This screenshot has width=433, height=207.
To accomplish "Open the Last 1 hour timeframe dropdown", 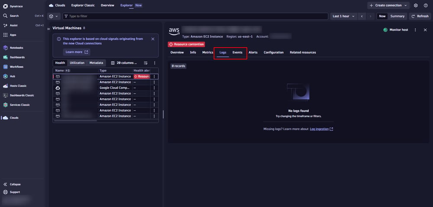I will click(x=343, y=16).
